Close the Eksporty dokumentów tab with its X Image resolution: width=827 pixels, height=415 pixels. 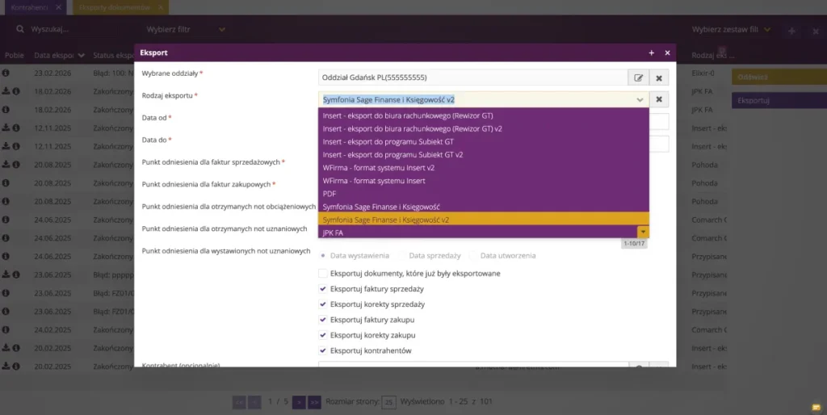point(161,7)
